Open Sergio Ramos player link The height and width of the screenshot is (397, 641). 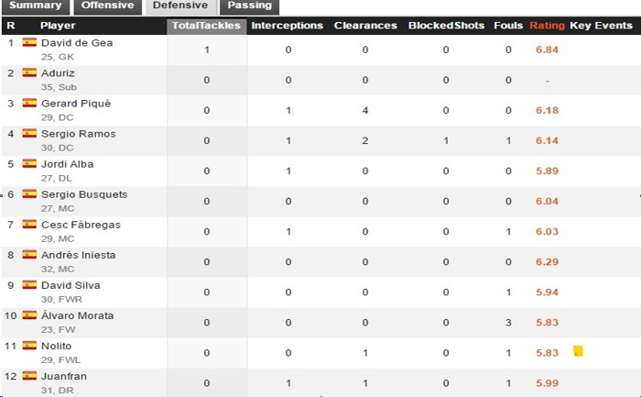[x=79, y=134]
